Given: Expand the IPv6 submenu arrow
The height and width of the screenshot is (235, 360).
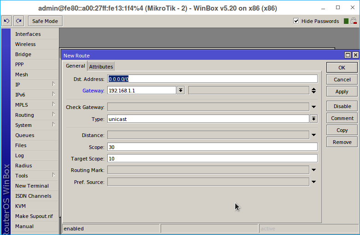Looking at the screenshot, I should (53, 94).
